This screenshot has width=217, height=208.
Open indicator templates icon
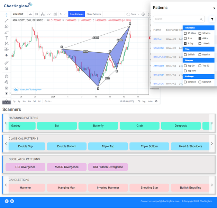click(55, 14)
